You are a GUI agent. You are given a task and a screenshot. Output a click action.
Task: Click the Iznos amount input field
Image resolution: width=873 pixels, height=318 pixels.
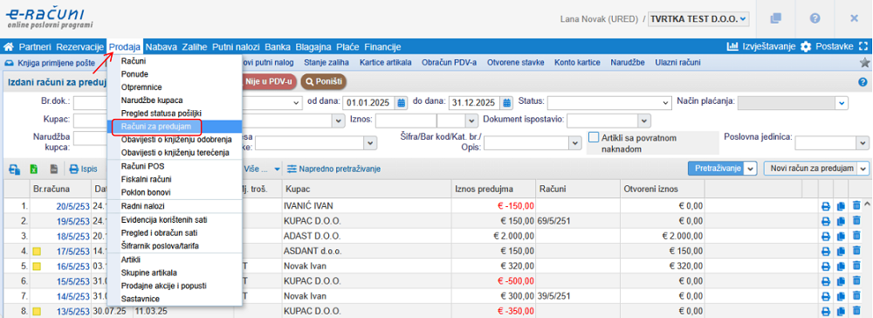pos(405,121)
